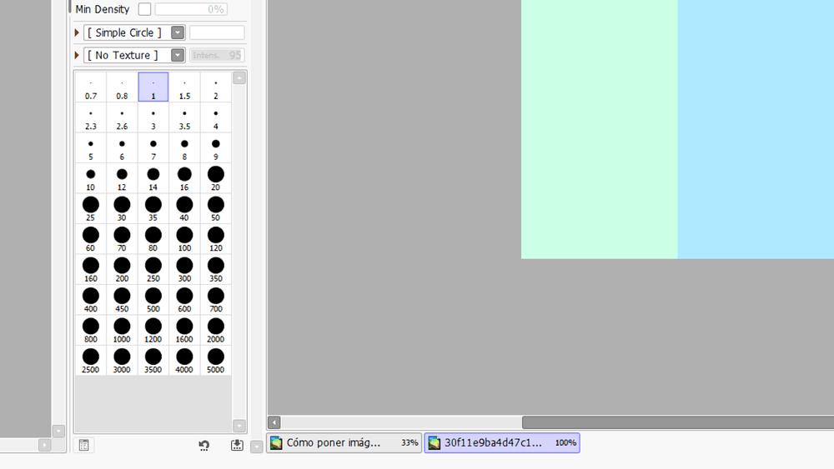Select brush size 300
Image resolution: width=834 pixels, height=469 pixels.
click(184, 269)
